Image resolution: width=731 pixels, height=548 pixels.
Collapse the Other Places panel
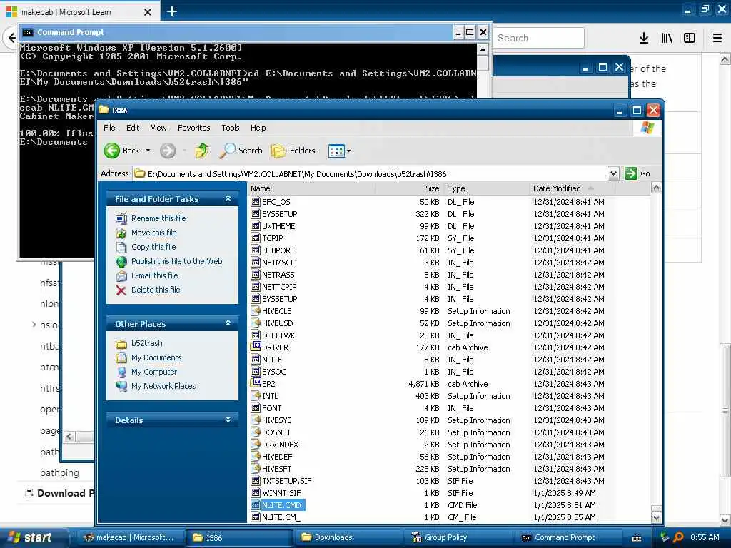[x=228, y=323]
